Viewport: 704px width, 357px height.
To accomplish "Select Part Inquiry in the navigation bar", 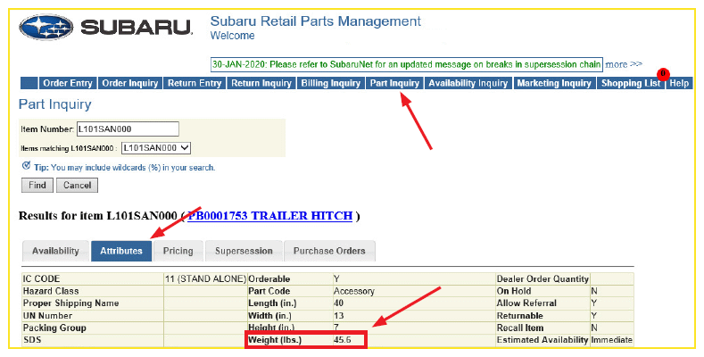I will [394, 83].
